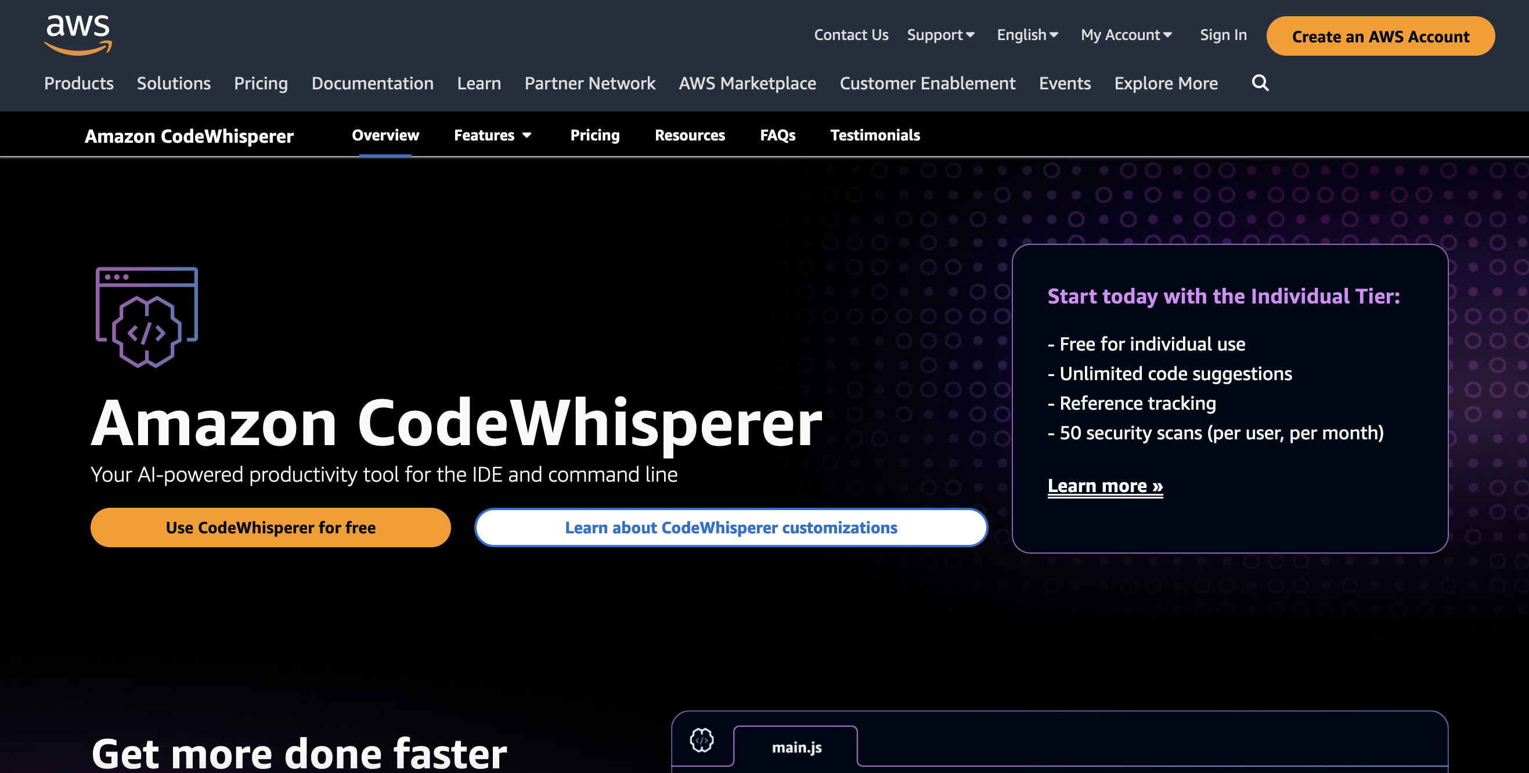Viewport: 1529px width, 773px height.
Task: Switch to the Resources tab
Action: 690,135
